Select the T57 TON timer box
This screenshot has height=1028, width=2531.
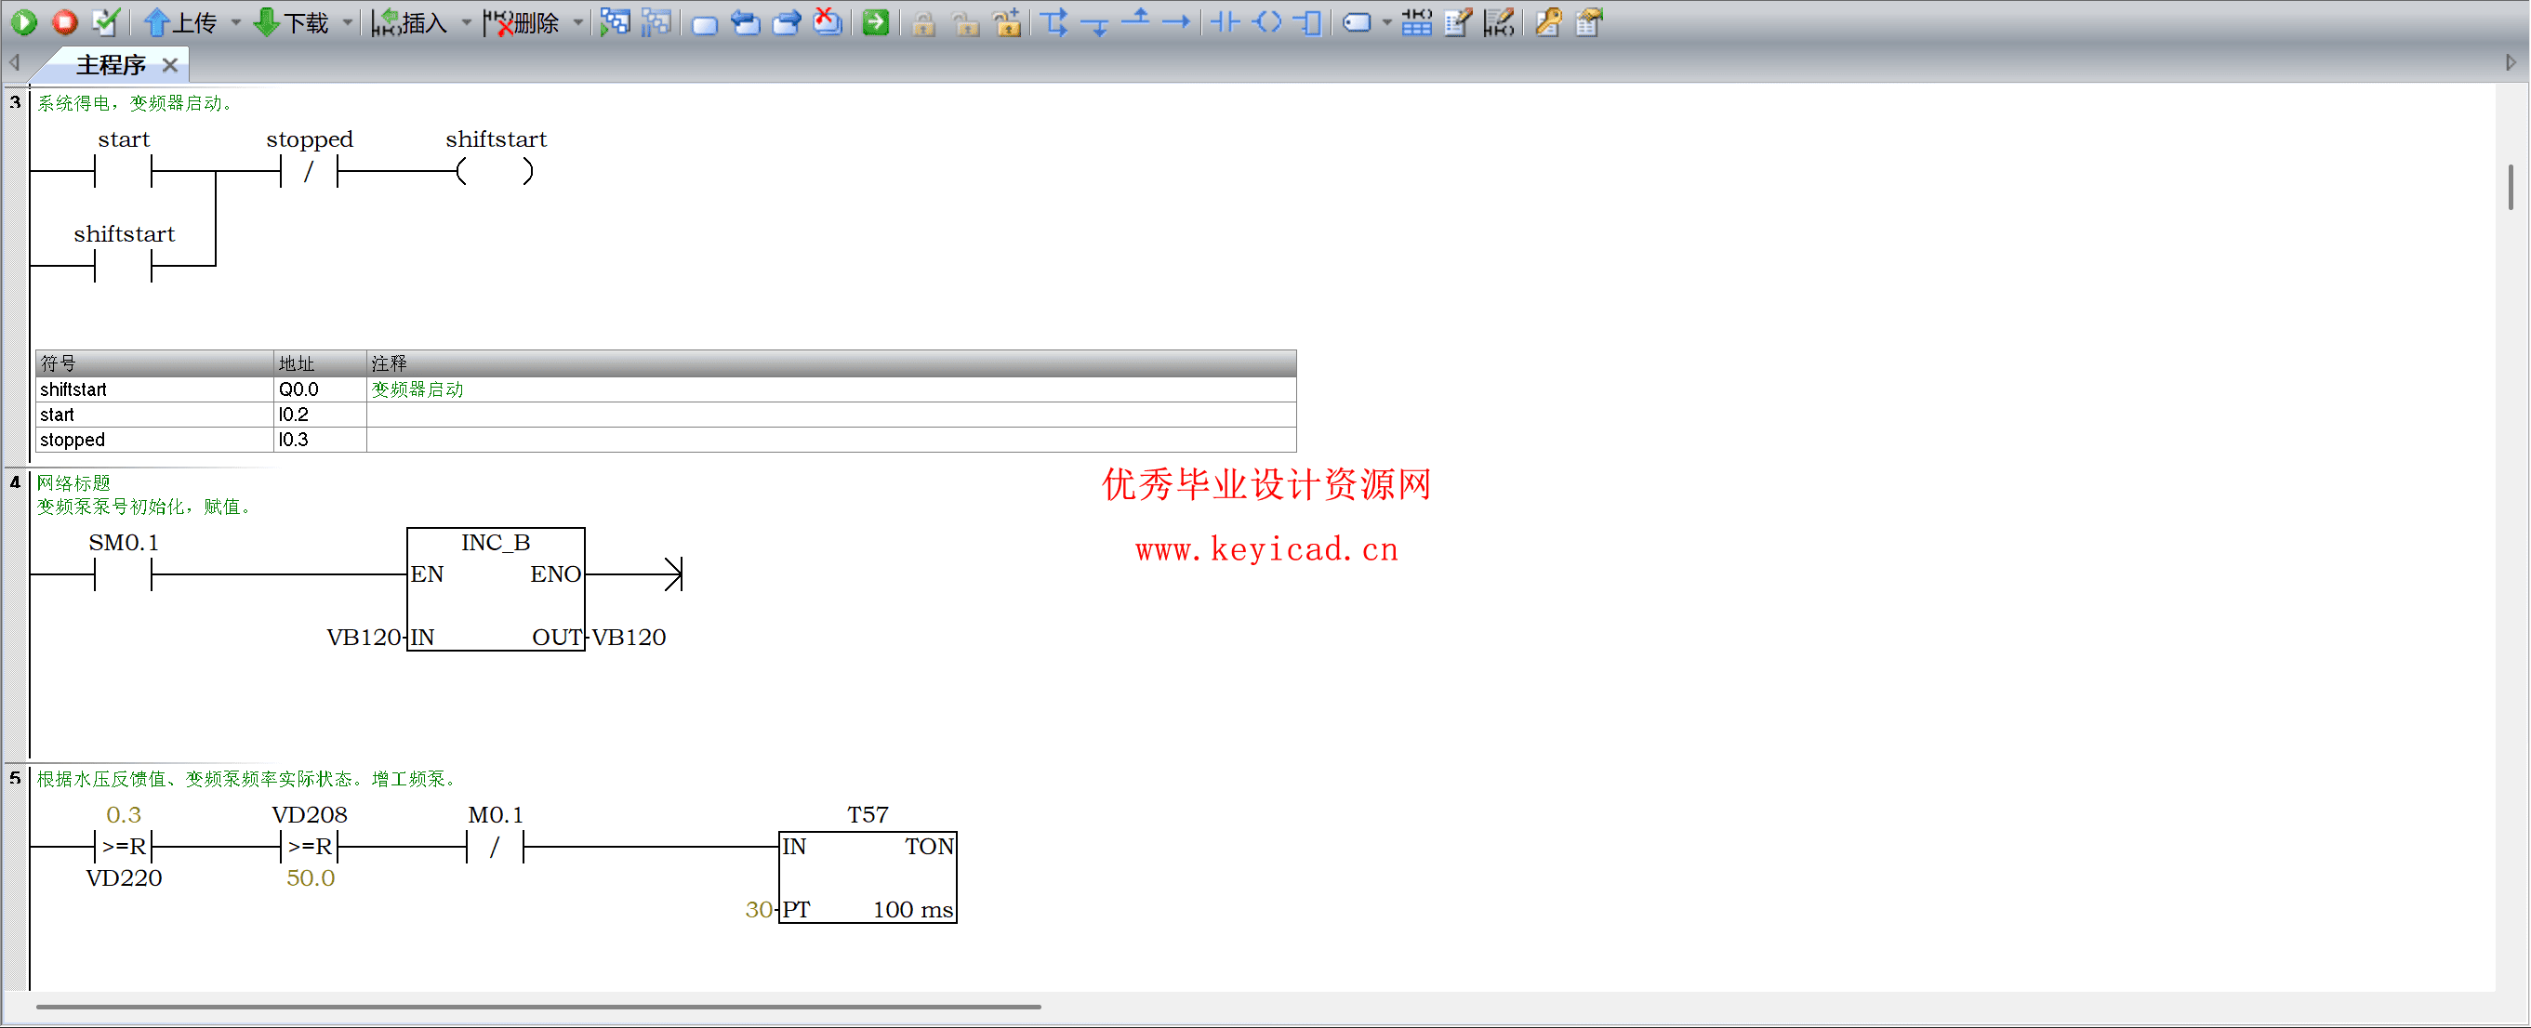coord(868,876)
